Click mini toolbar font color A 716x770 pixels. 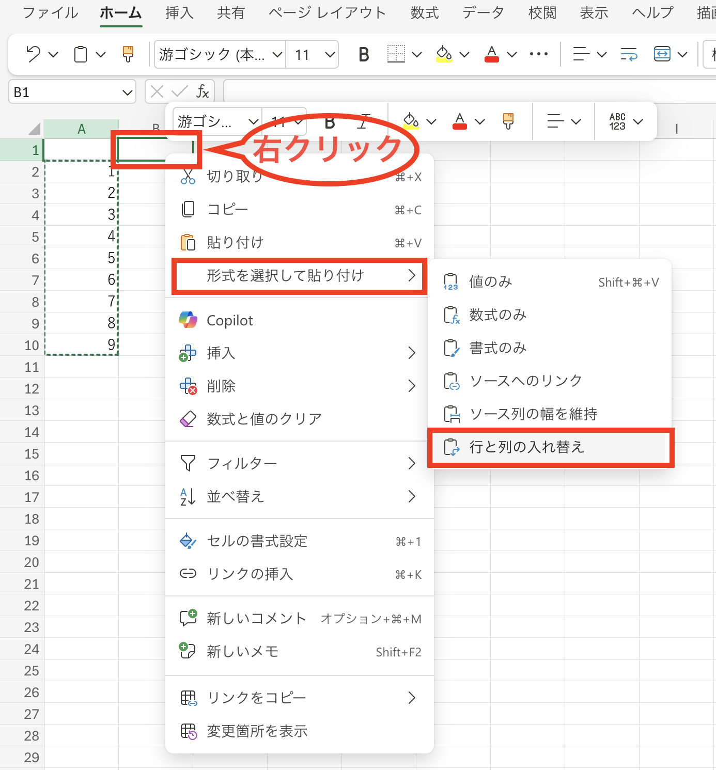click(x=460, y=121)
